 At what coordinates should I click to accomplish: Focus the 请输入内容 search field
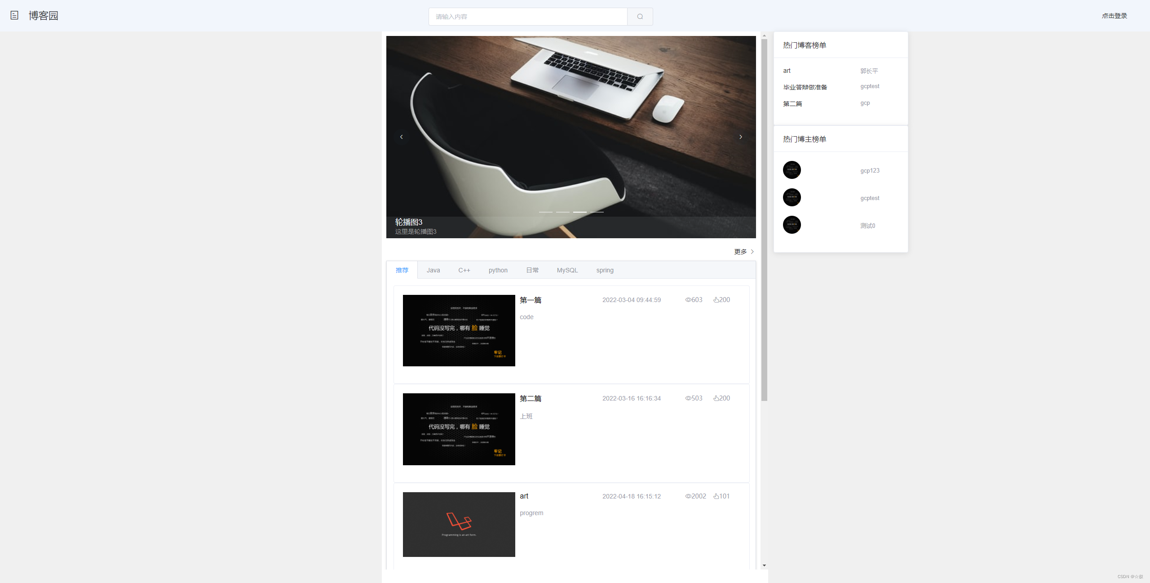click(528, 17)
